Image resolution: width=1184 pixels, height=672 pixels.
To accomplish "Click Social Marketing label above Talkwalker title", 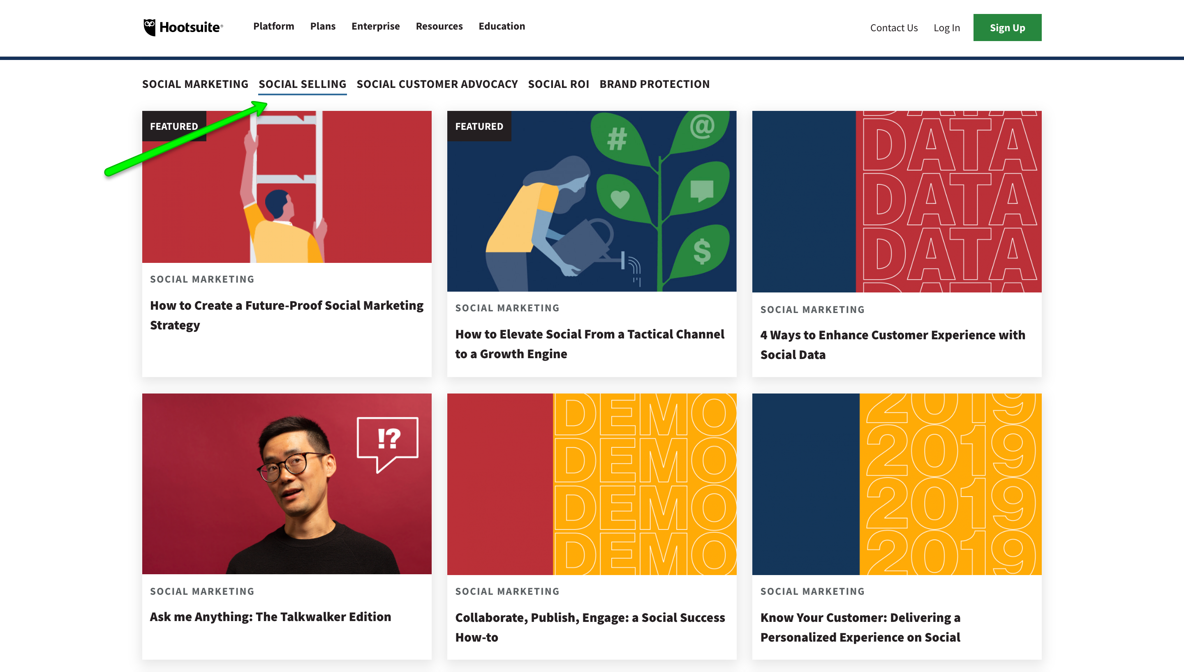I will click(202, 591).
